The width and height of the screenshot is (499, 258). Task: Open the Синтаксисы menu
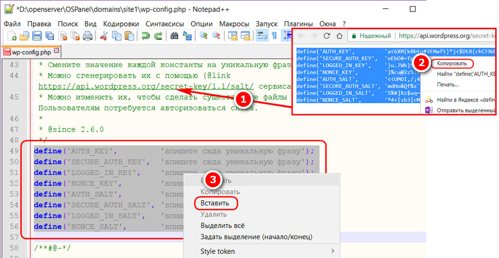pyautogui.click(x=165, y=24)
